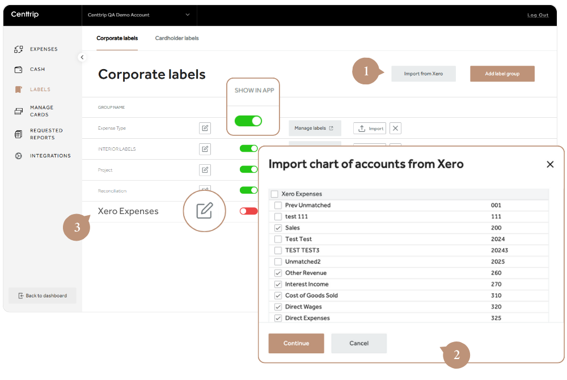Click Cancel in the import dialog
Viewport: 567px width, 380px height.
tap(359, 343)
